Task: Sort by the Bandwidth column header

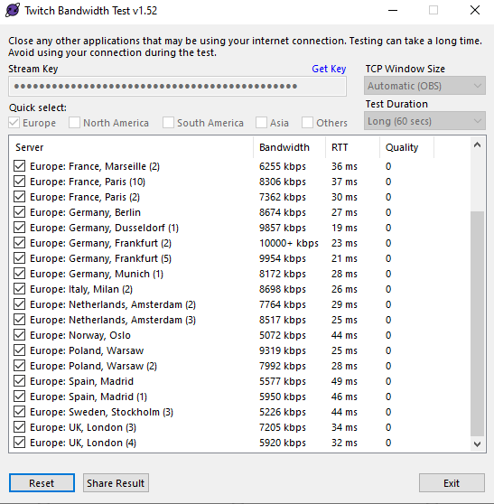Action: tap(289, 147)
